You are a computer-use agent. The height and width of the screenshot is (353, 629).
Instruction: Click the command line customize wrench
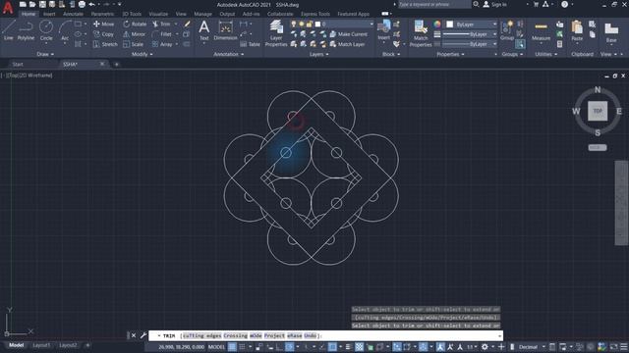(143, 335)
